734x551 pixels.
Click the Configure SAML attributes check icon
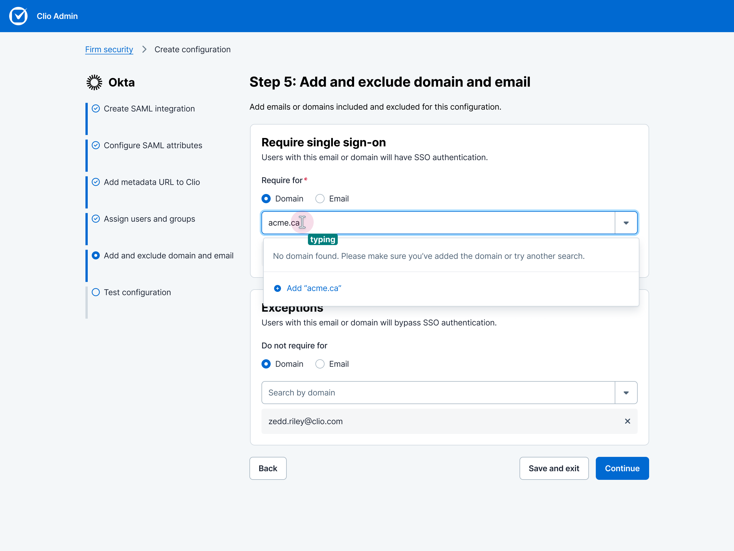click(x=95, y=145)
